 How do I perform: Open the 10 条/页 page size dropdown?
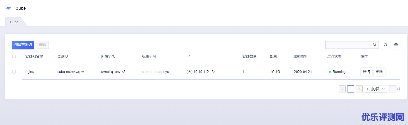376,89
